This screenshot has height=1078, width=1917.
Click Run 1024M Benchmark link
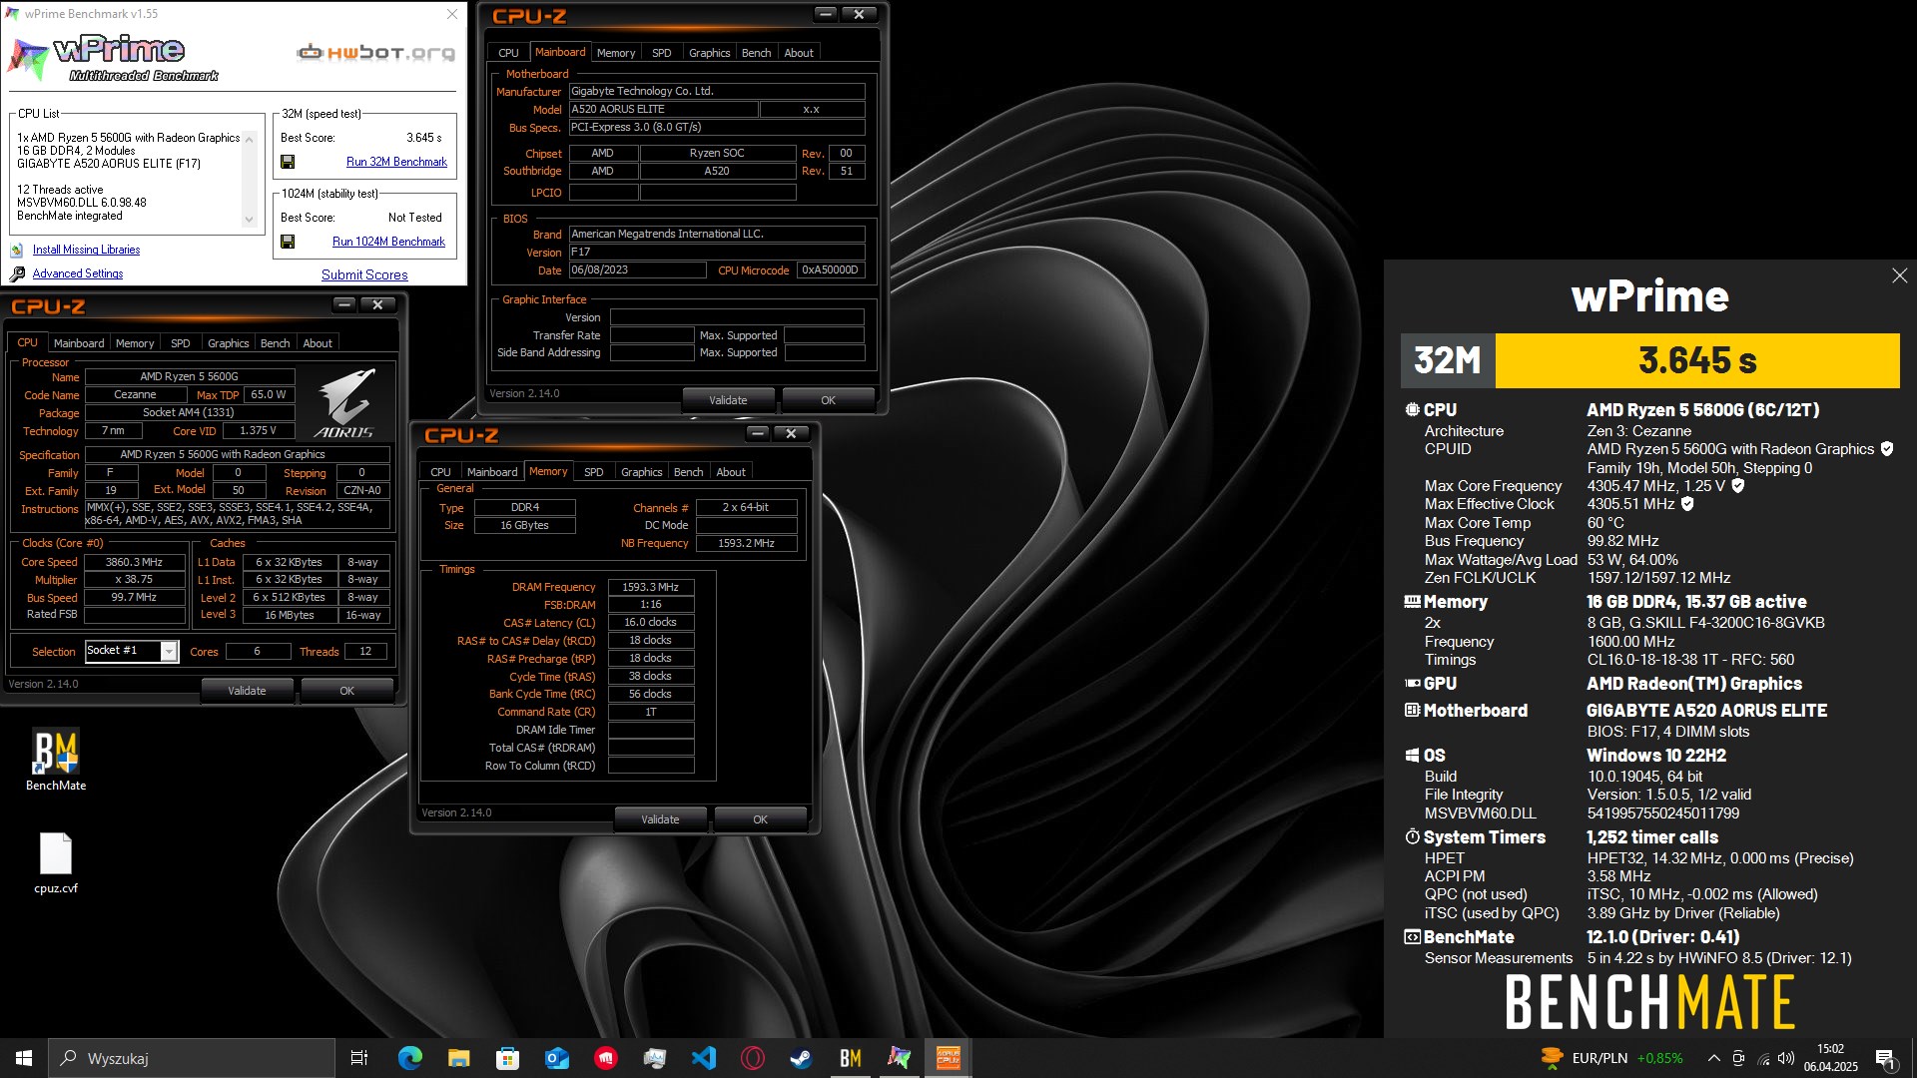pyautogui.click(x=388, y=242)
